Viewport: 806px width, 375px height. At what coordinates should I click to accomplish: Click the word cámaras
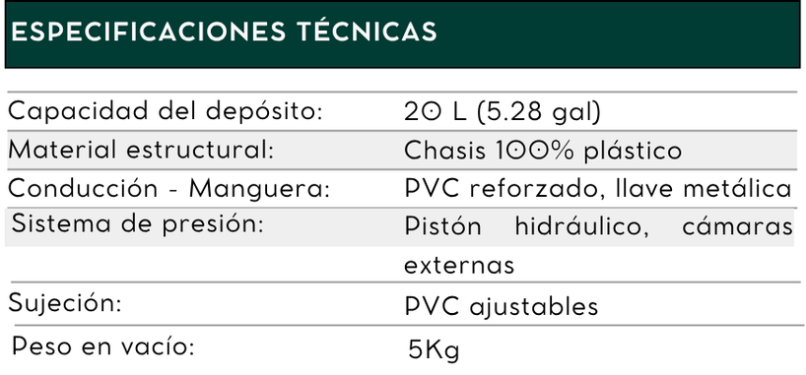tap(738, 226)
